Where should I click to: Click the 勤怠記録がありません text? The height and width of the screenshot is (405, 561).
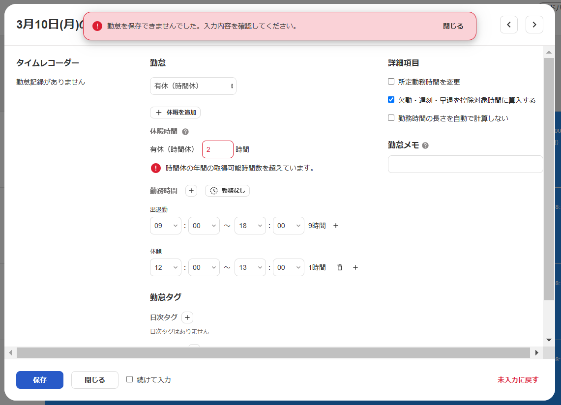[51, 82]
